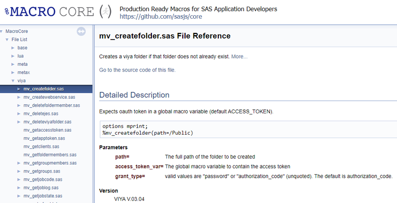Go to the source code of this file

(137, 70)
